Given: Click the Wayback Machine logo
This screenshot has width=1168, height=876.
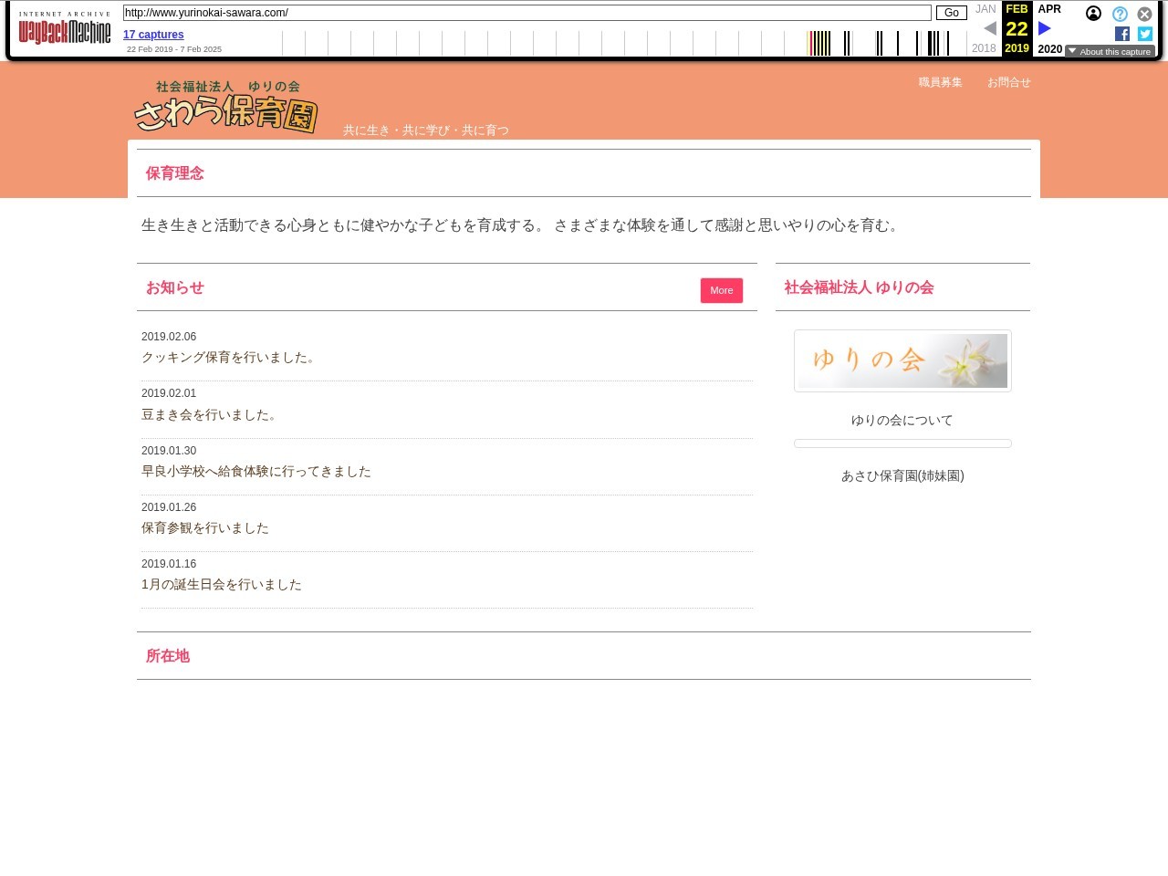Looking at the screenshot, I should [64, 29].
